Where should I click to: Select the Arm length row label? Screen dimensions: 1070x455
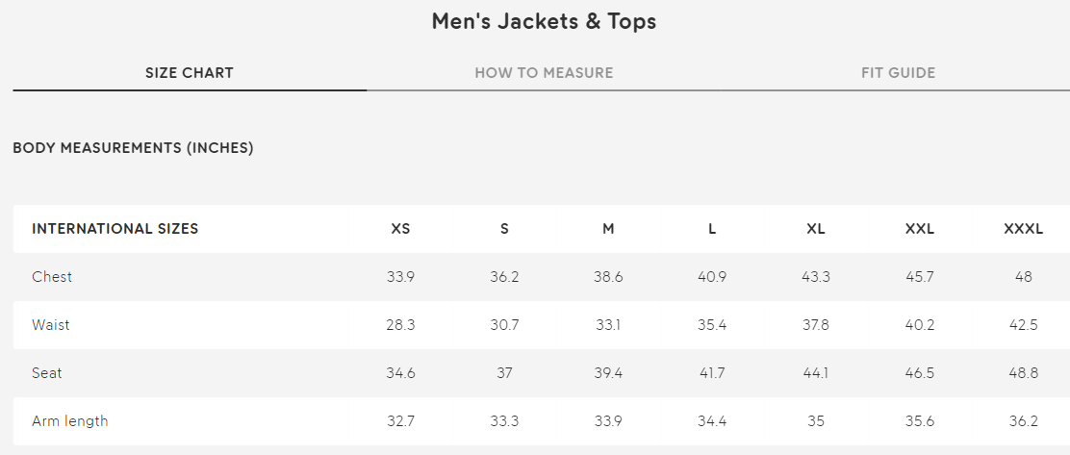pyautogui.click(x=70, y=421)
